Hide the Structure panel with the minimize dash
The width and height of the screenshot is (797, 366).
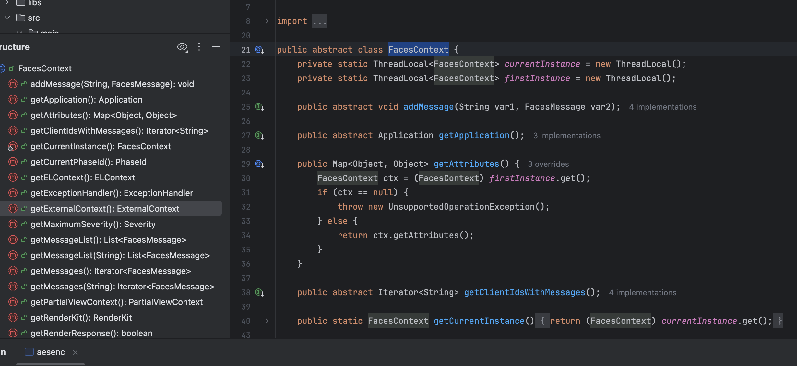tap(216, 47)
